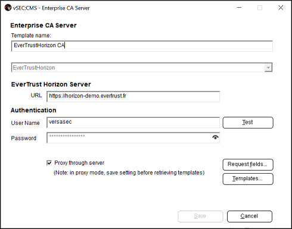Click the Password label
Screen dimensions: 292x229
point(24,138)
